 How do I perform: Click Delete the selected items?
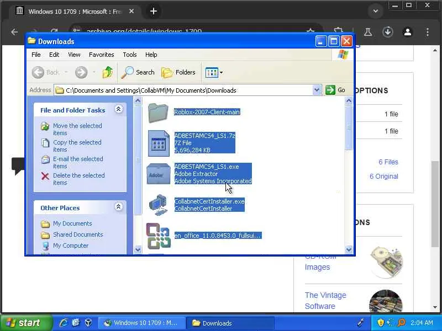79,179
